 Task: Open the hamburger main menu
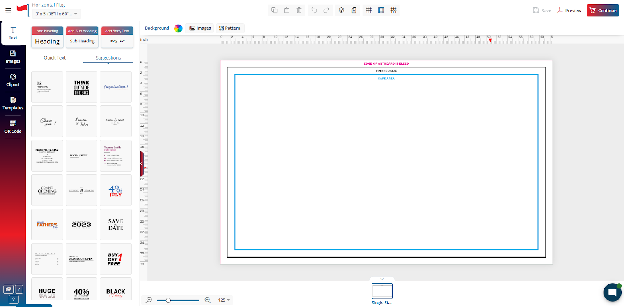pos(8,10)
